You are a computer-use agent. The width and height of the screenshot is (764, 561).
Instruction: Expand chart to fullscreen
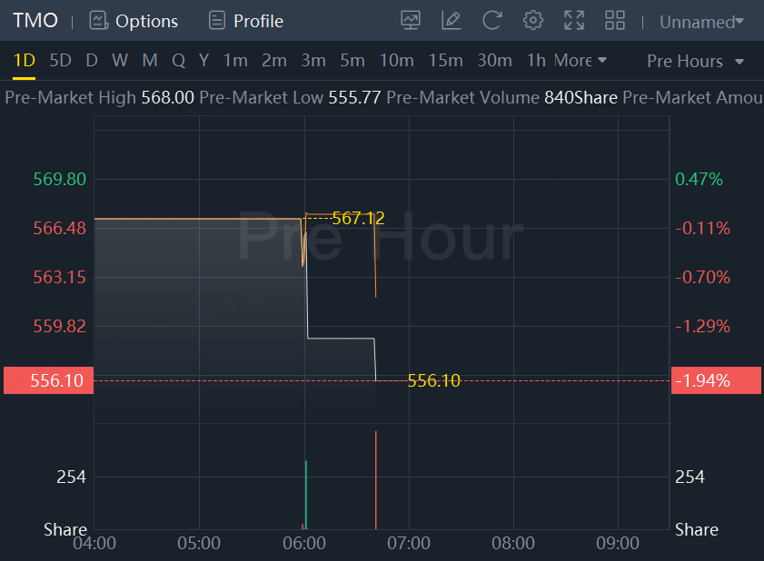(574, 20)
